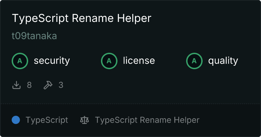The width and height of the screenshot is (261, 137).
Task: Click the empty card area beside the title
Action: pyautogui.click(x=206, y=18)
